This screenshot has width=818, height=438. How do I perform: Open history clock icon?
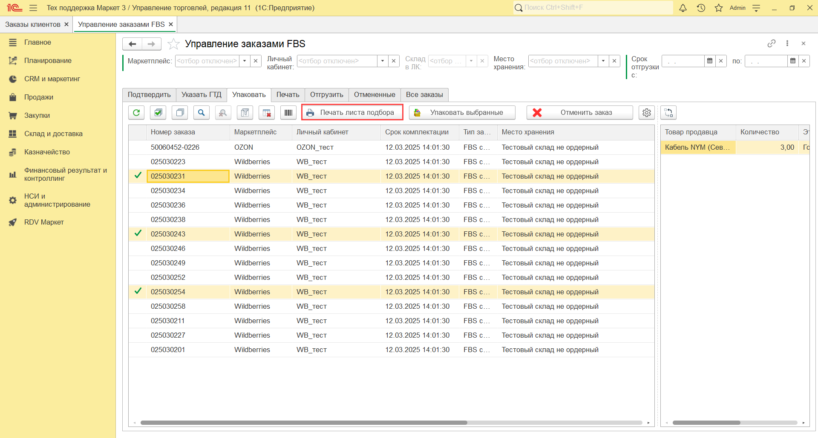point(701,8)
